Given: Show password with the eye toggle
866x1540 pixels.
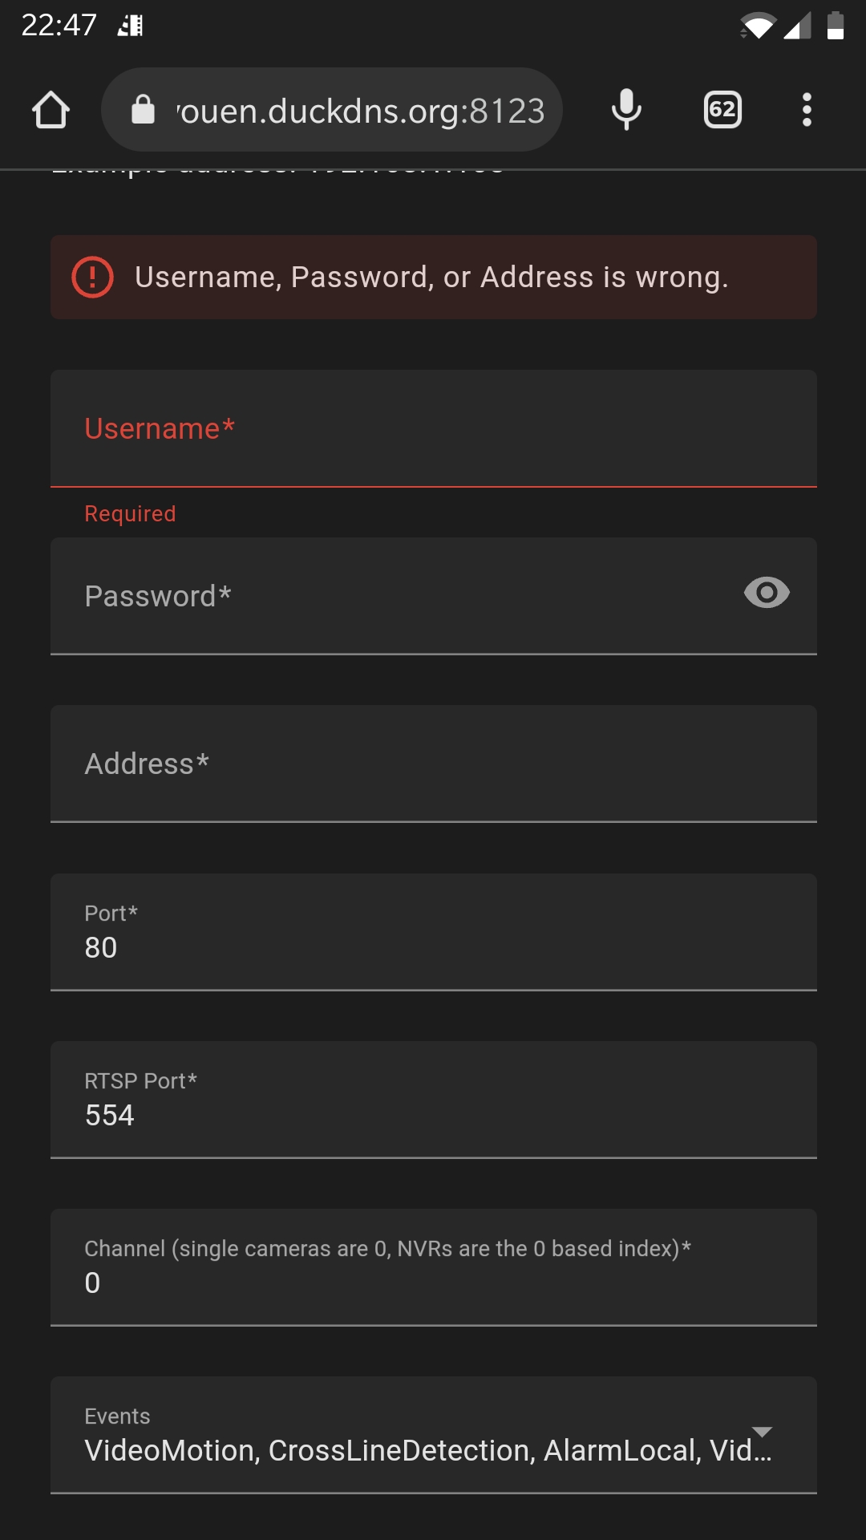Looking at the screenshot, I should point(767,593).
